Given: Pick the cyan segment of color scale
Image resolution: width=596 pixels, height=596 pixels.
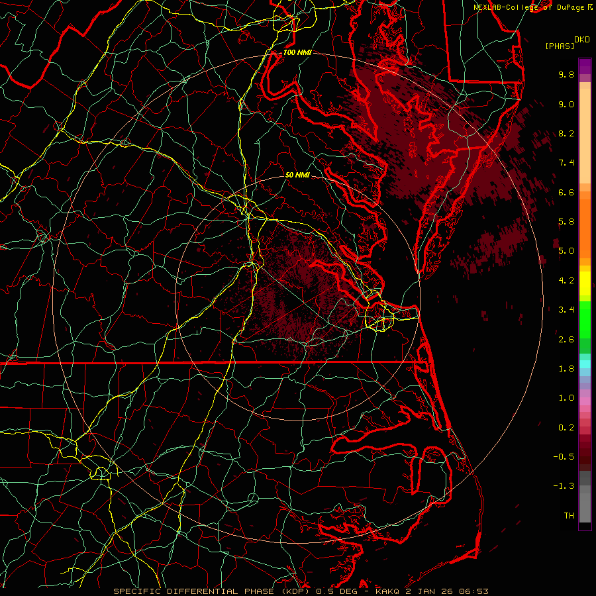Looking at the screenshot, I should point(585,364).
